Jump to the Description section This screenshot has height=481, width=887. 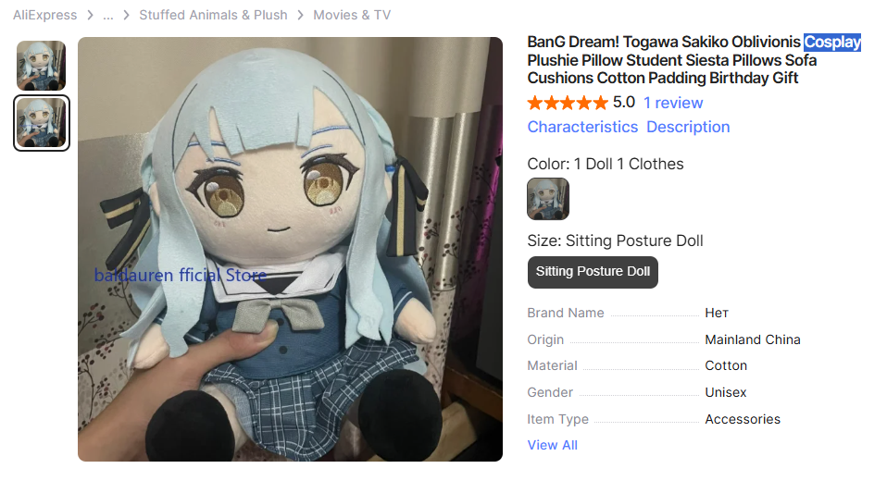coord(688,127)
